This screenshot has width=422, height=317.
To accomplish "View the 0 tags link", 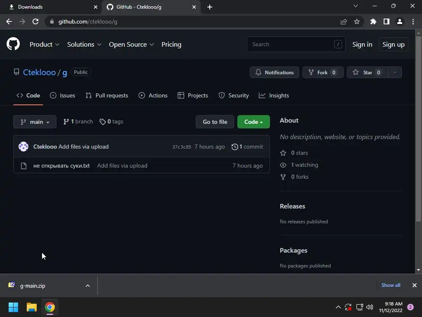I will coord(111,122).
